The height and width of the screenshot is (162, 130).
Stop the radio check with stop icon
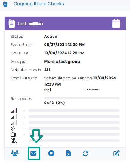[51, 153]
